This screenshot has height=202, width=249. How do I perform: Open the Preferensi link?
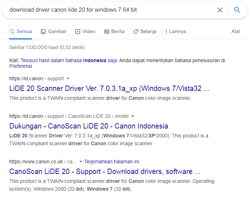(21, 66)
